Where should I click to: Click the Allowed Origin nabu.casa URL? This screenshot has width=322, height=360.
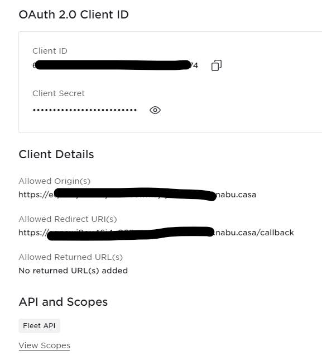(x=137, y=195)
